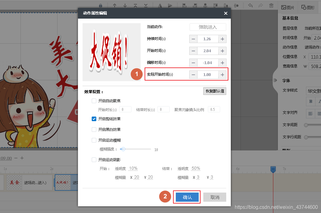Send layer to bottom icon
Viewport: 321px width, 213px height.
(x=146, y=5)
